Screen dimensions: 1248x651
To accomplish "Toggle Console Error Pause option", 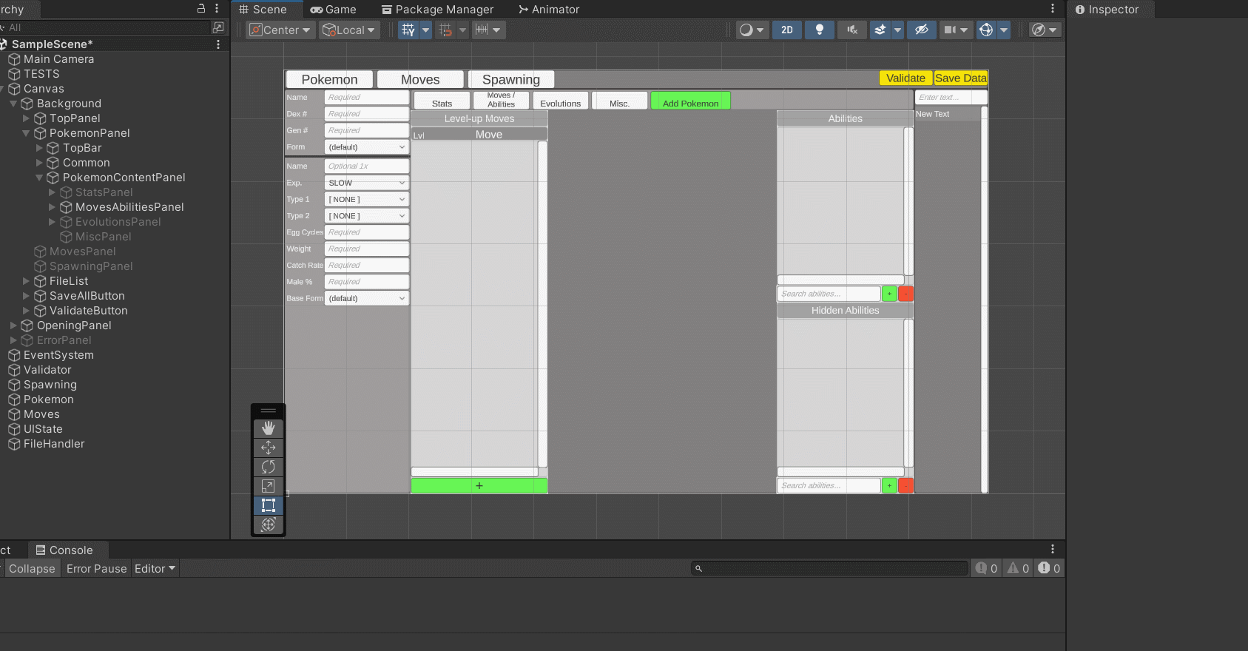I will click(x=96, y=568).
